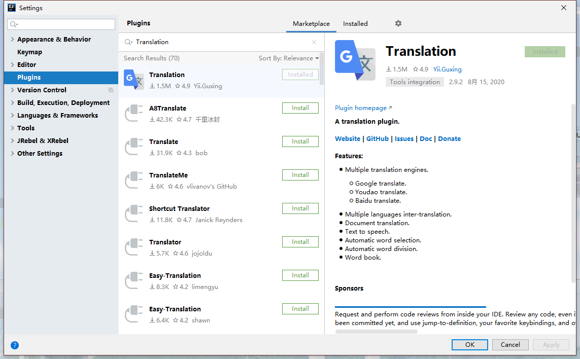Screen dimensions: 580x359
Task: Expand Languages & Frameworks tree node
Action: pyautogui.click(x=12, y=116)
